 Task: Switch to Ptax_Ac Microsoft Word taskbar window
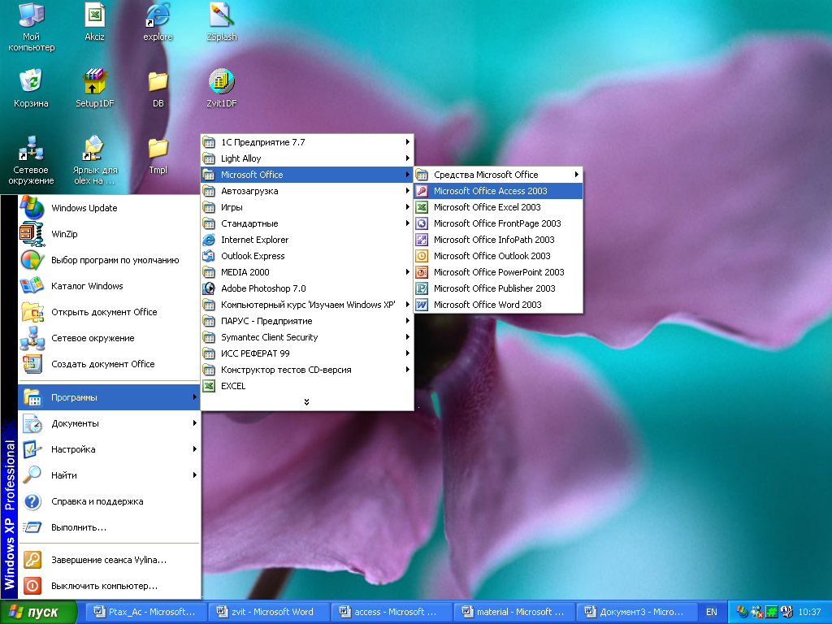(145, 613)
